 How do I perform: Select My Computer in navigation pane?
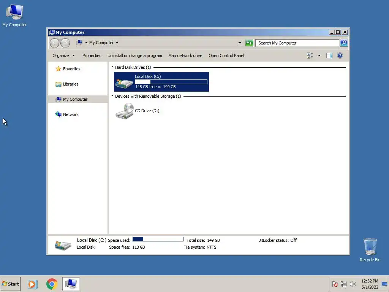coord(78,99)
